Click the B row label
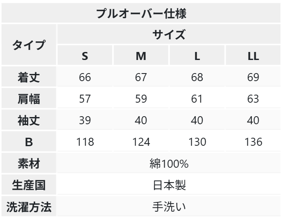This screenshot has width=282, height=218. [29, 142]
